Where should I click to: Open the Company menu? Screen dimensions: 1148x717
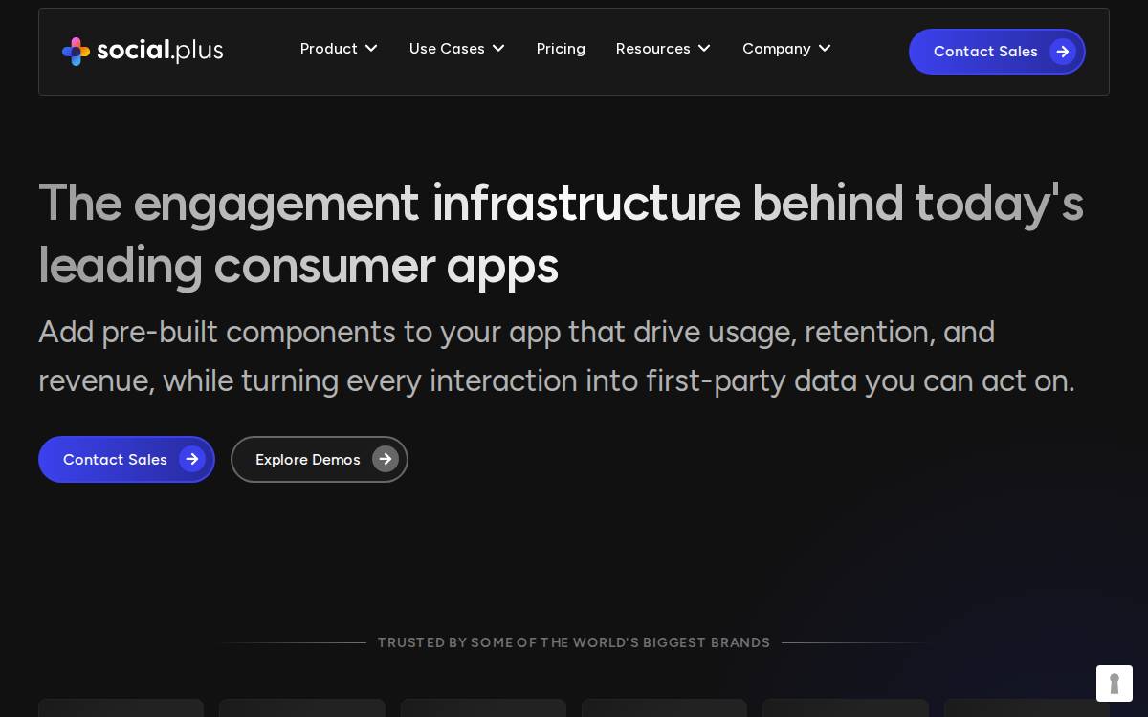click(787, 48)
